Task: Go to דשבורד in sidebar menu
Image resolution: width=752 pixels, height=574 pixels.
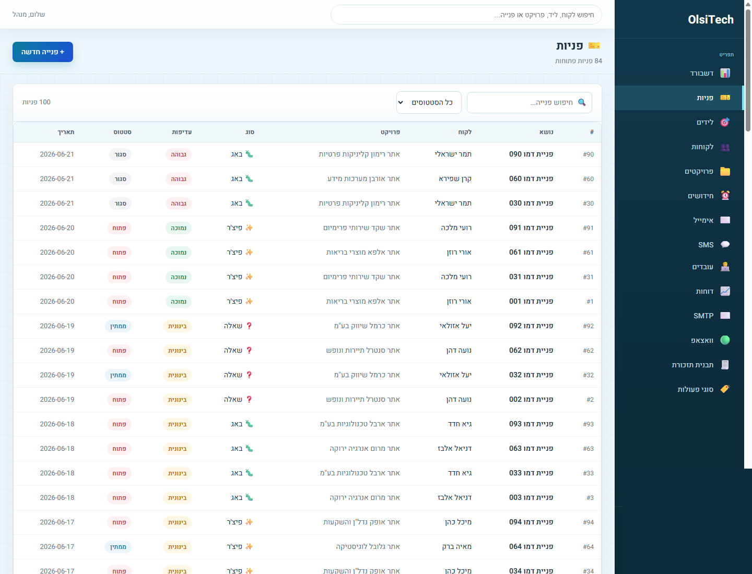Action: point(679,73)
